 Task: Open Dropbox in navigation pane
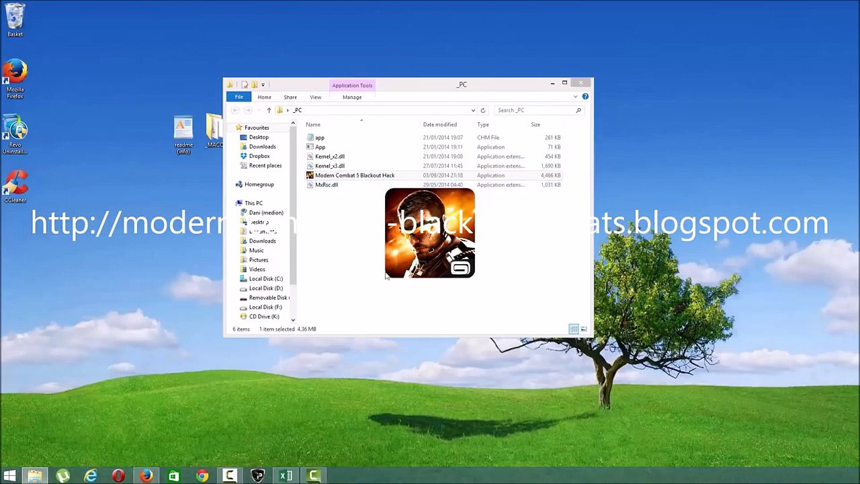click(259, 156)
